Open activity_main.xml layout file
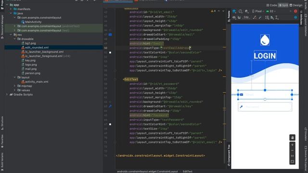Viewport: 308px width, 173px height. pyautogui.click(x=35, y=82)
